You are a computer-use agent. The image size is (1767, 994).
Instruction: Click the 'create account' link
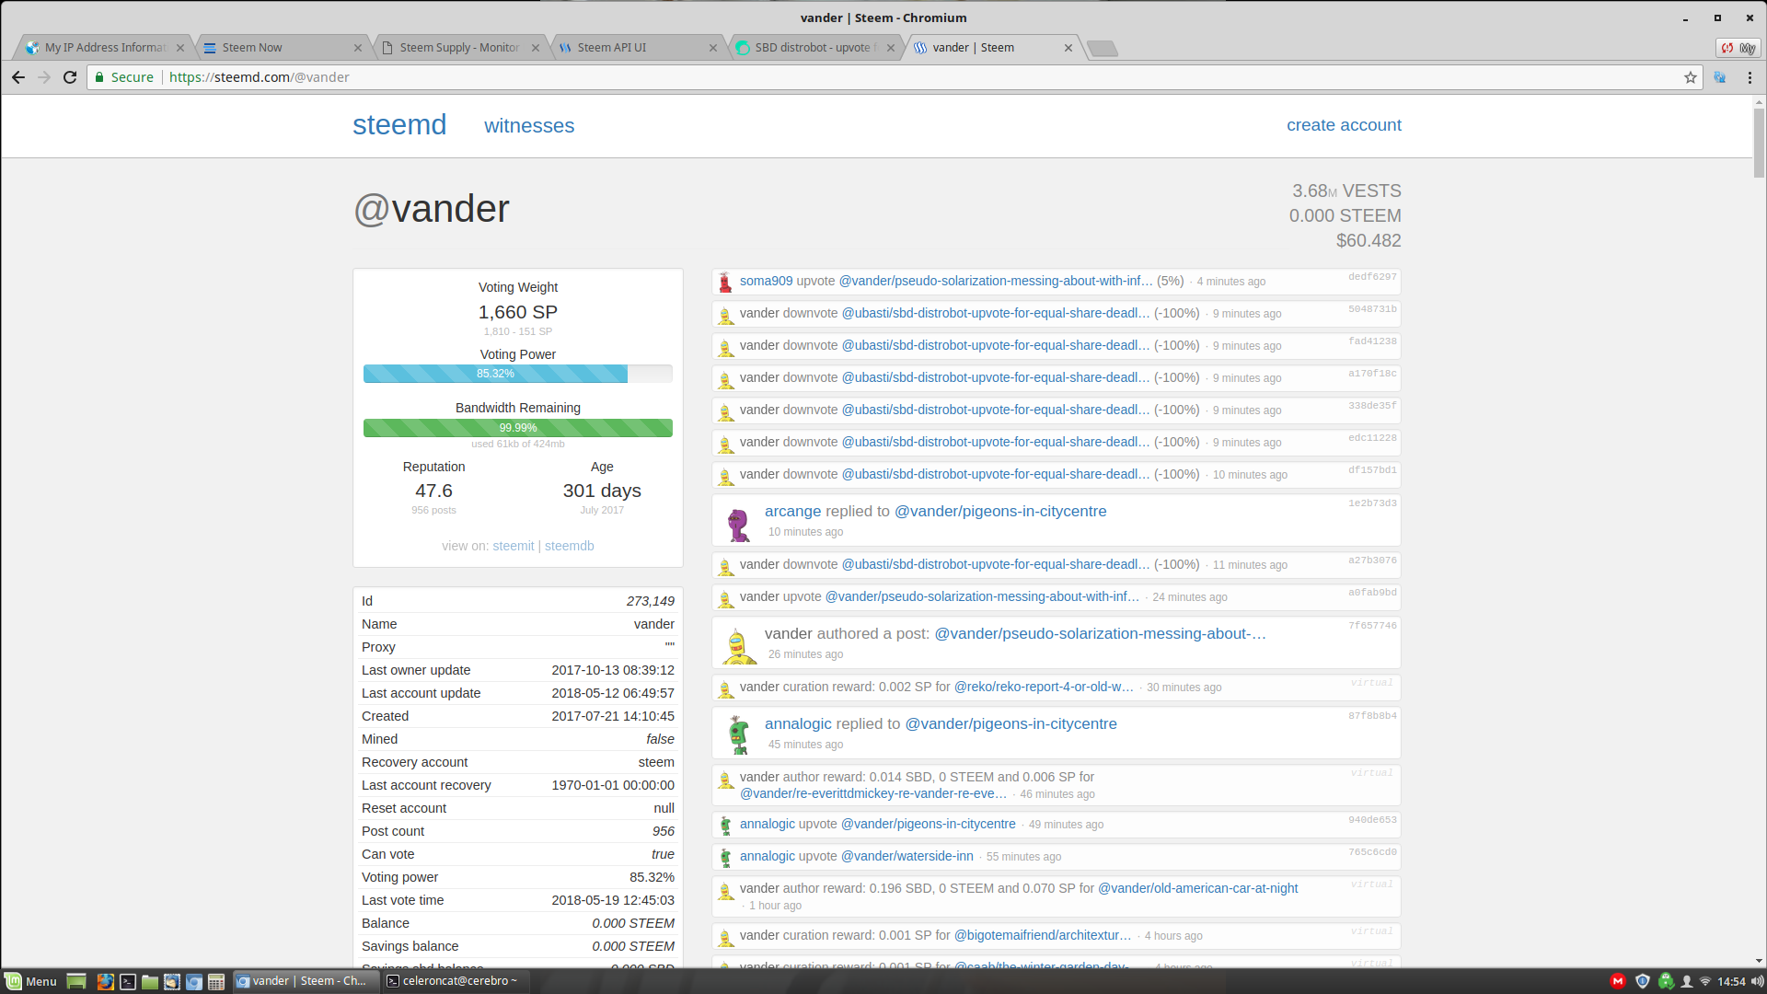(1344, 125)
